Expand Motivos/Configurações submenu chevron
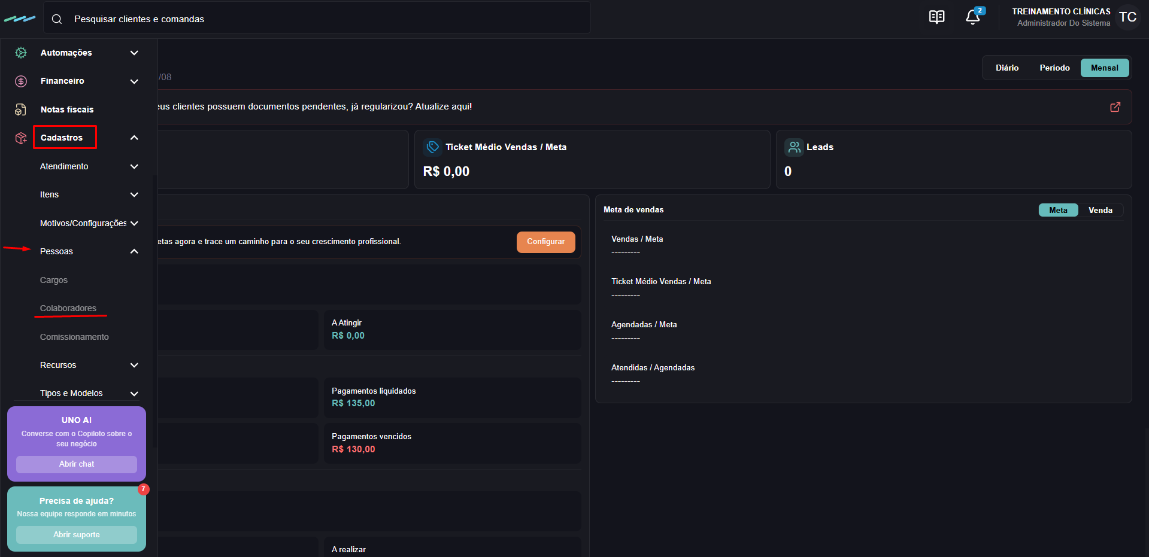This screenshot has height=557, width=1149. [x=134, y=223]
